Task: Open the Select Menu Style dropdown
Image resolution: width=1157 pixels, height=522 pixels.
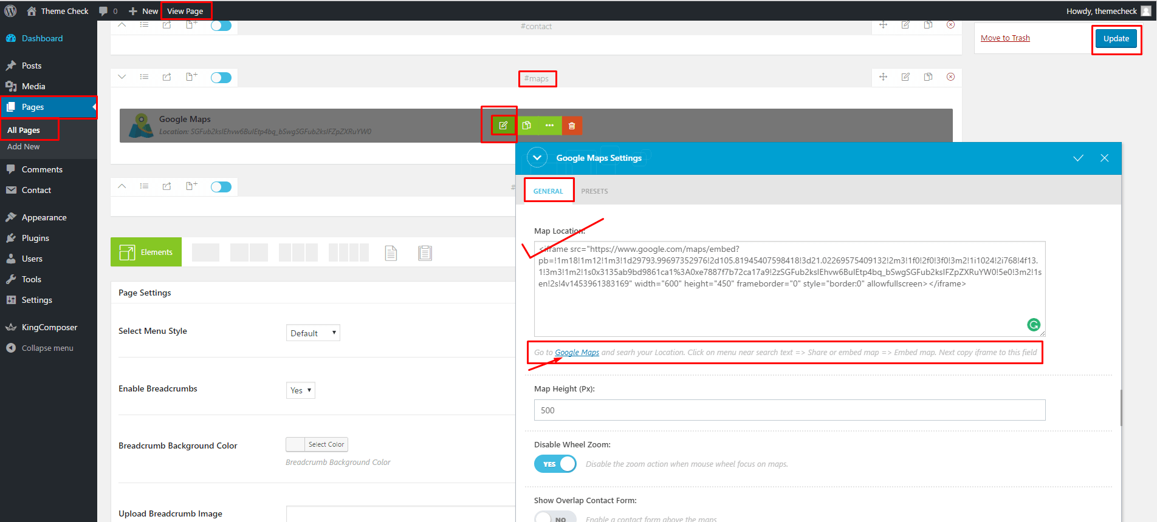Action: (313, 333)
